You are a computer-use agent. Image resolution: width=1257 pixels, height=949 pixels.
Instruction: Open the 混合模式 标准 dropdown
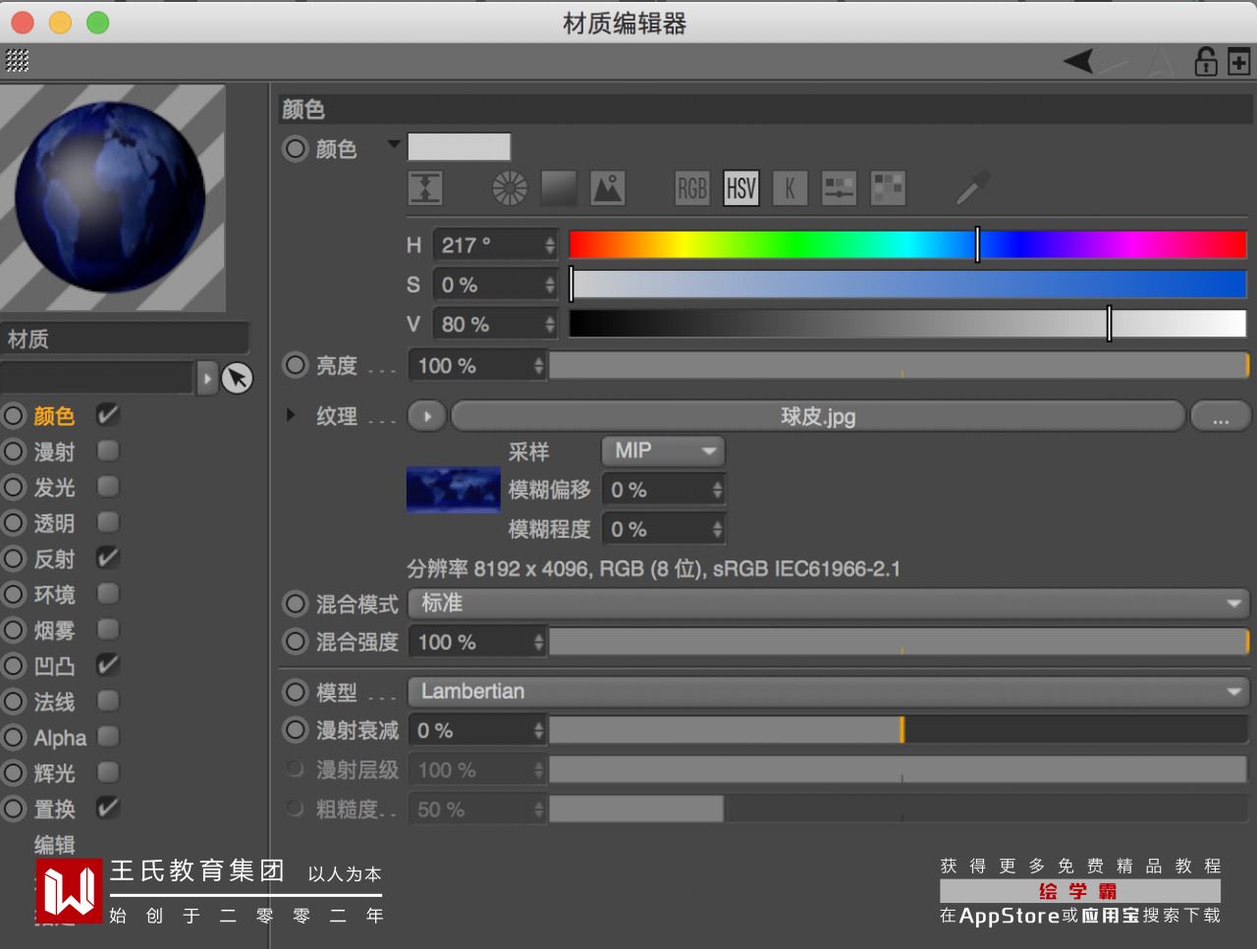coord(829,604)
